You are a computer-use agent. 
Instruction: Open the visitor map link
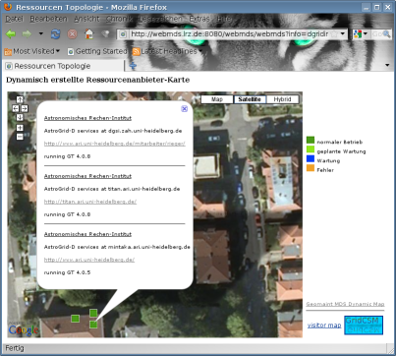pos(324,325)
